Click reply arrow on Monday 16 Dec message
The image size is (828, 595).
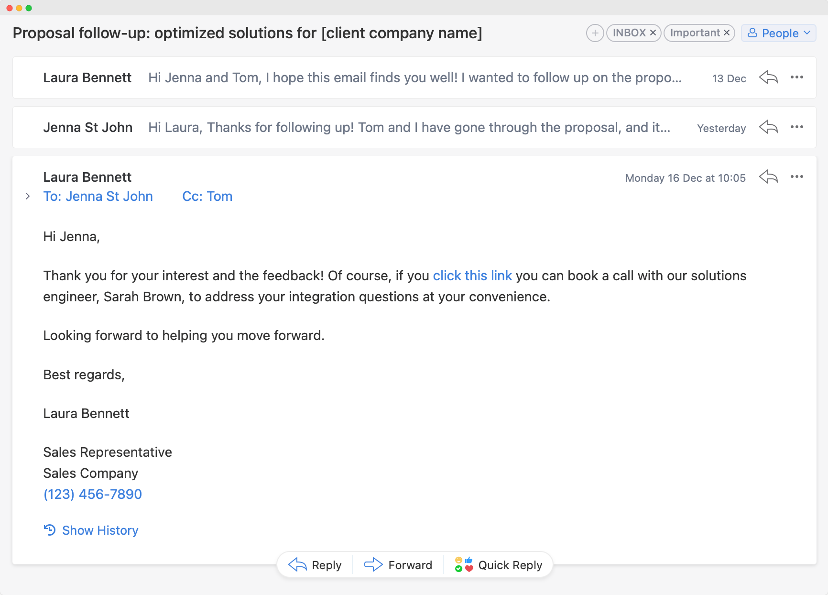pyautogui.click(x=768, y=177)
